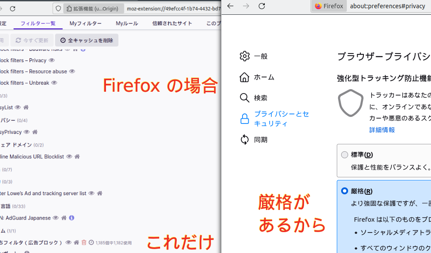Screen dimensions: 431x253
Task: Expand the バシー (0/4) filter group
Action: 14,120
